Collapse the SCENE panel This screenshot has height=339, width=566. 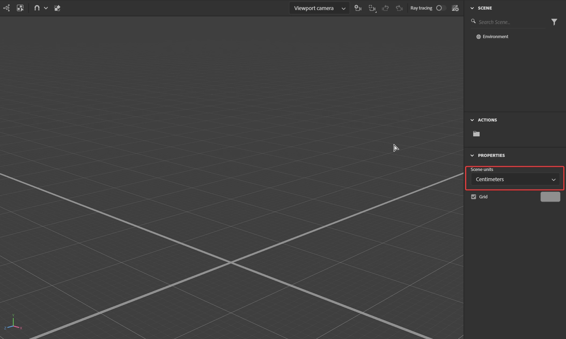(x=472, y=8)
